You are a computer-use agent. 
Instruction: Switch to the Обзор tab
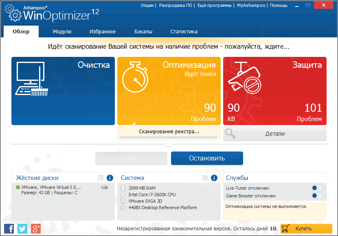click(21, 32)
